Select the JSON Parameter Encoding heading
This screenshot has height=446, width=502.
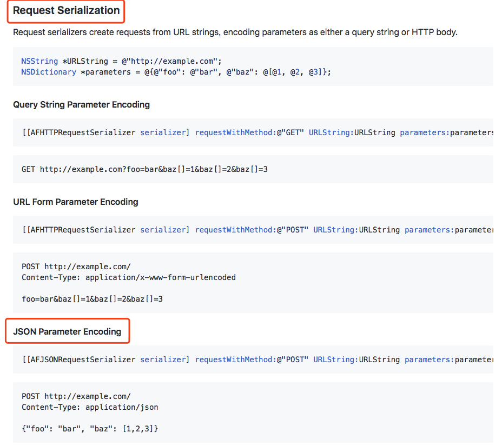point(67,331)
